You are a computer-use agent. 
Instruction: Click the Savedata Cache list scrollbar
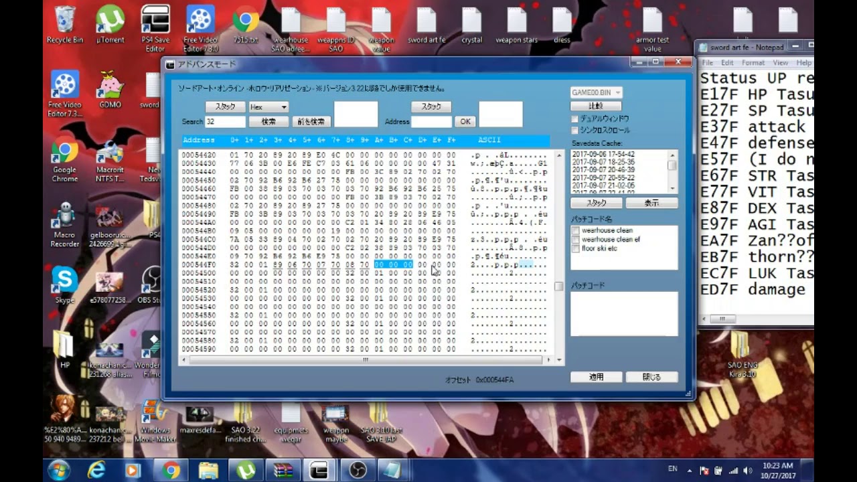(672, 171)
